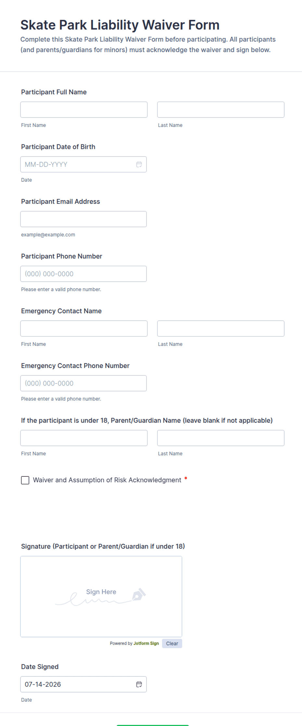
Task: Focus Parent/Guardian First Name field
Action: 84,438
